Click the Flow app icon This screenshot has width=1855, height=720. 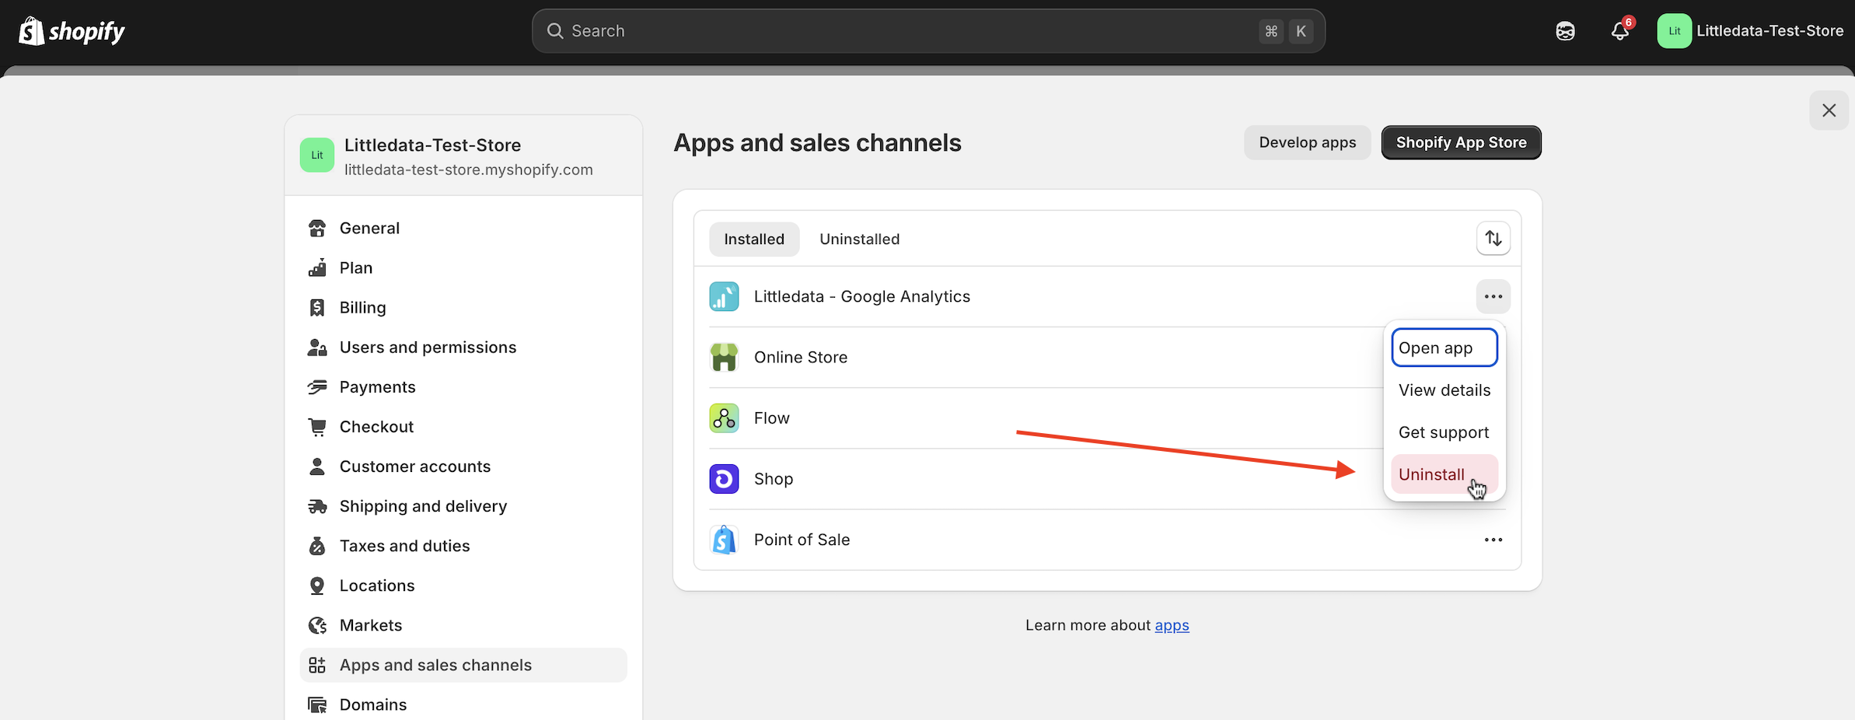tap(724, 418)
